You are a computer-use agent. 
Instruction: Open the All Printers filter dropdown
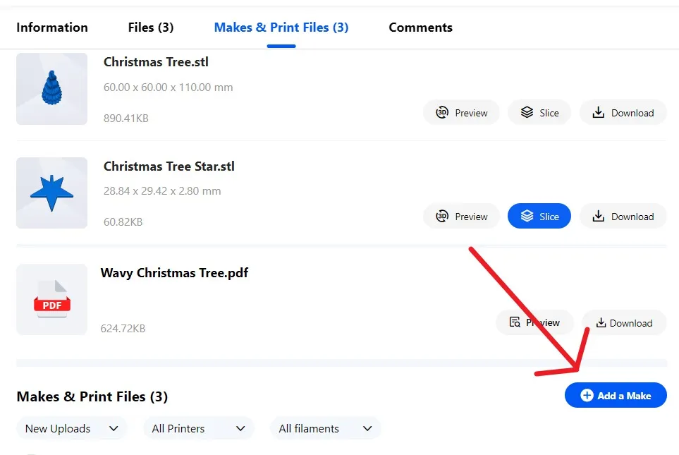[x=198, y=429]
